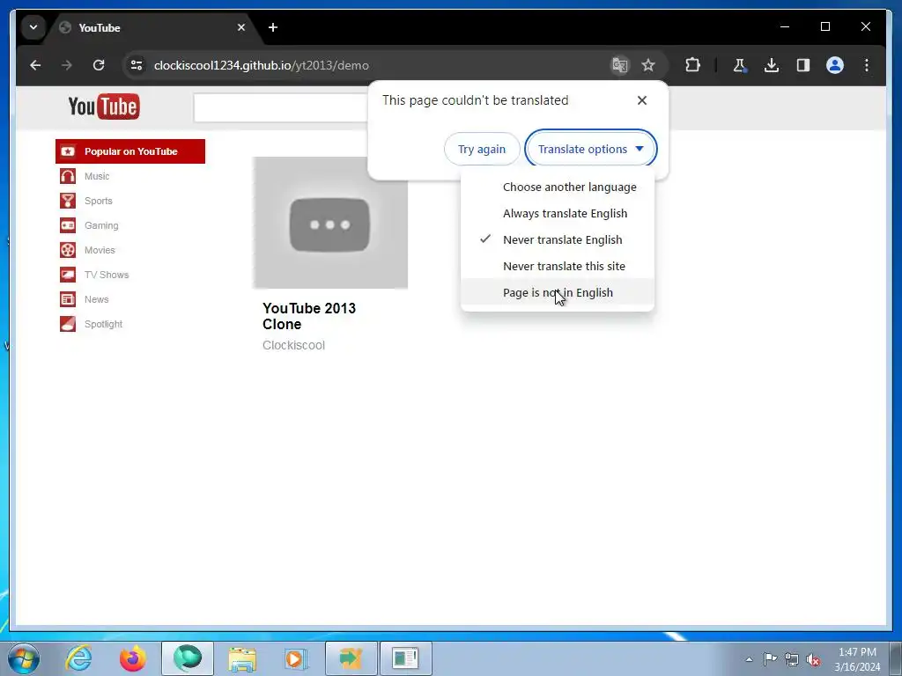This screenshot has height=676, width=902.
Task: Open the Sports category link
Action: pos(99,201)
